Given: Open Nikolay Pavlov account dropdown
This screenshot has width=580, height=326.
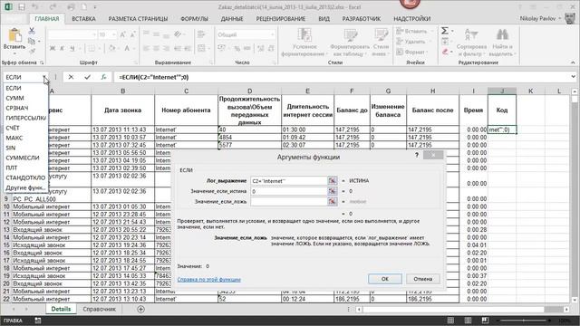Looking at the screenshot, I should [540, 18].
